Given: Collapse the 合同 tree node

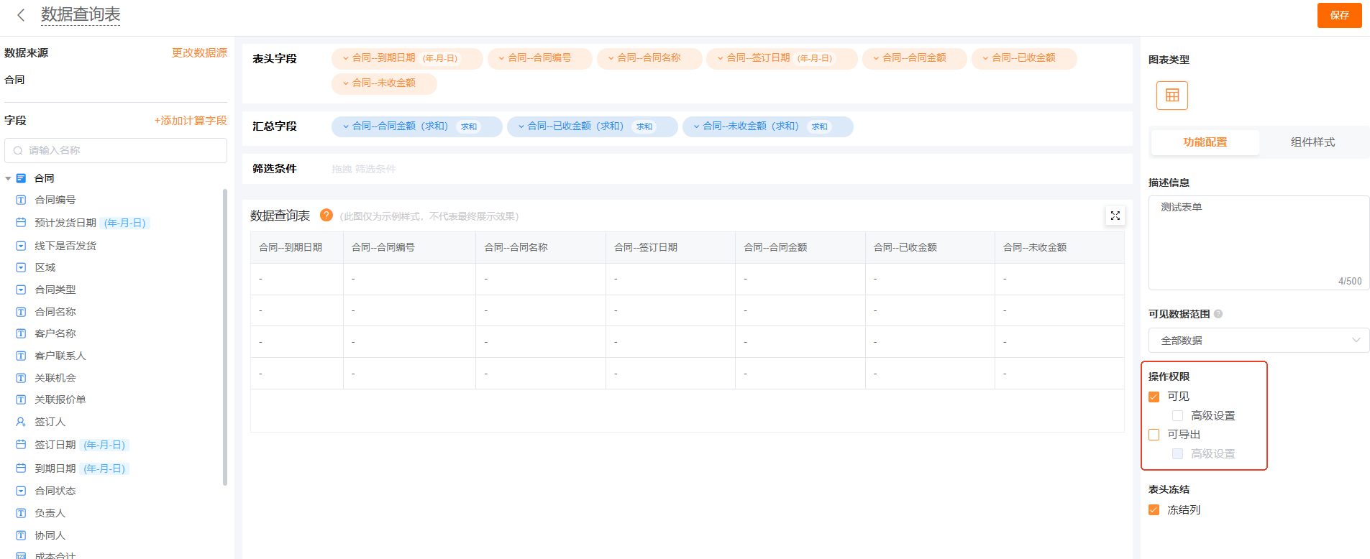Looking at the screenshot, I should pyautogui.click(x=8, y=178).
